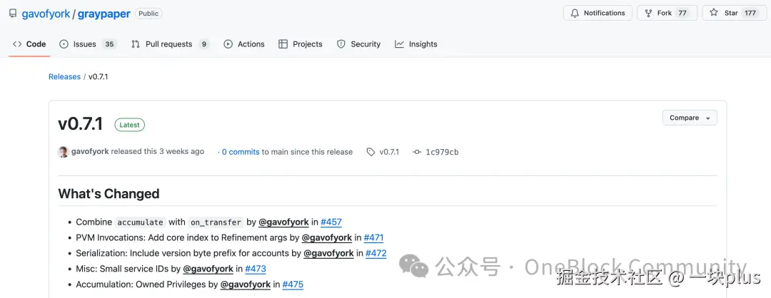Open the Projects tab
The width and height of the screenshot is (771, 298).
pyautogui.click(x=301, y=44)
